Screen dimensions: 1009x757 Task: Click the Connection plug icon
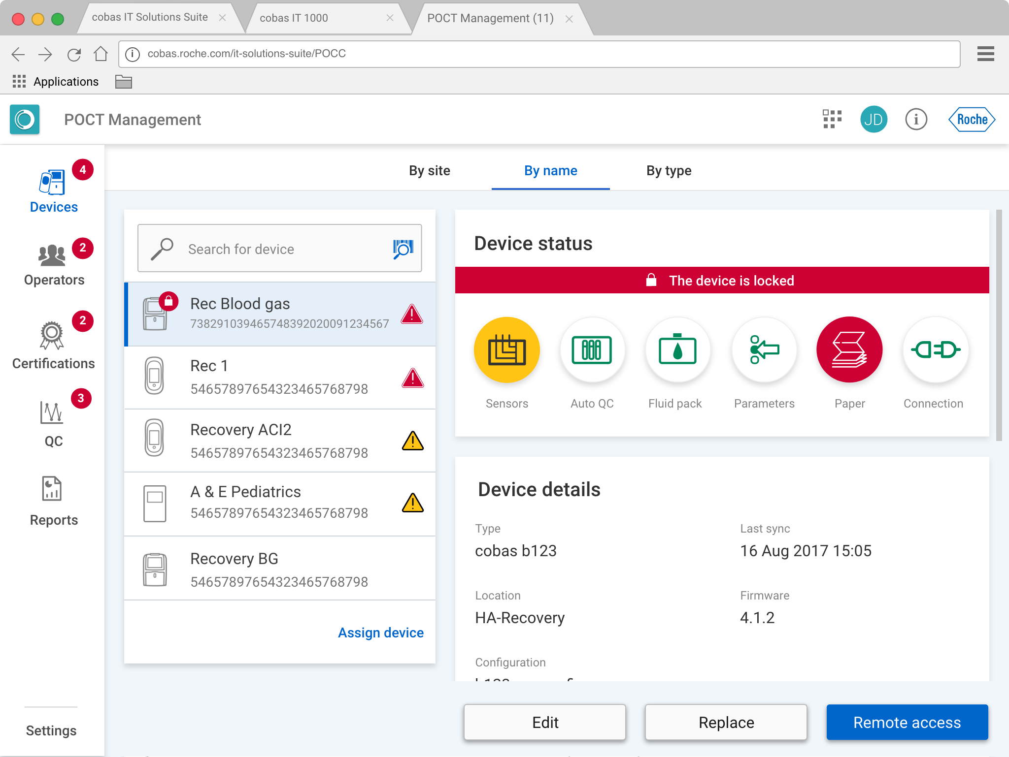(935, 350)
